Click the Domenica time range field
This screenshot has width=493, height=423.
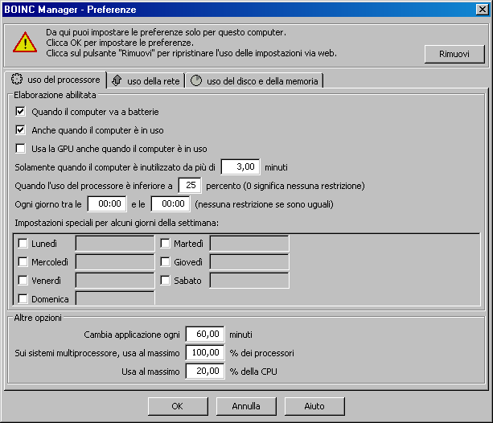coord(115,298)
